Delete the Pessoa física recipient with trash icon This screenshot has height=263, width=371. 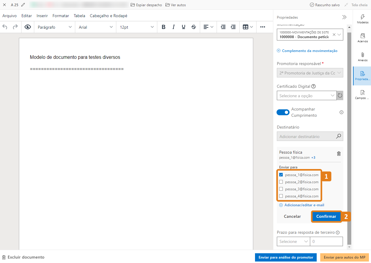[x=339, y=154]
